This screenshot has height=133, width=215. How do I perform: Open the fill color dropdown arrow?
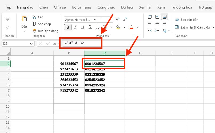point(124,27)
